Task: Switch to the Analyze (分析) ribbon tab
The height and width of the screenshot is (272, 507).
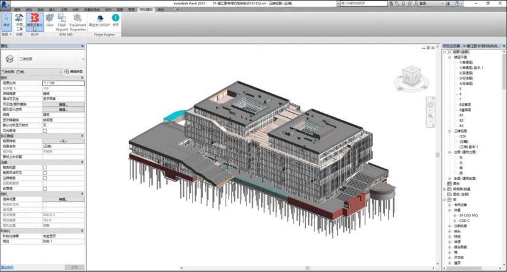Action: (x=75, y=10)
